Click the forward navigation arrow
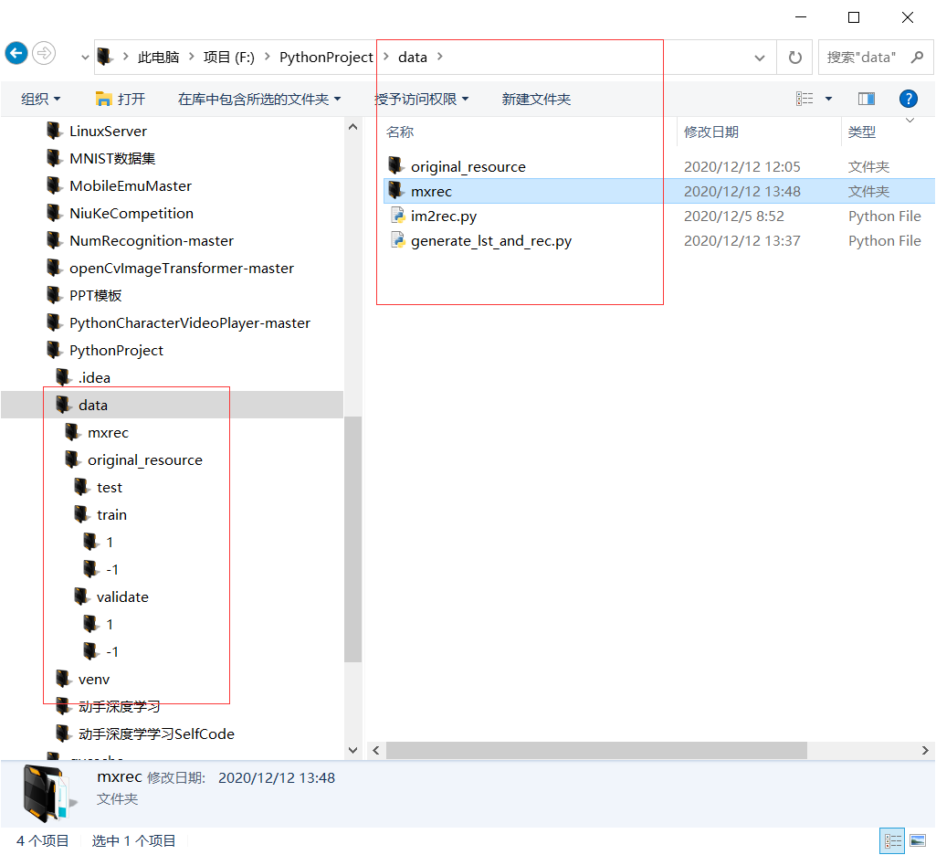 click(x=43, y=53)
